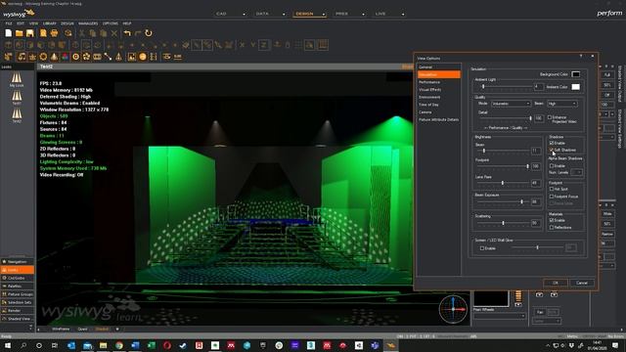Click the circular Refresh arrow icon
The image size is (626, 352).
coord(149,33)
